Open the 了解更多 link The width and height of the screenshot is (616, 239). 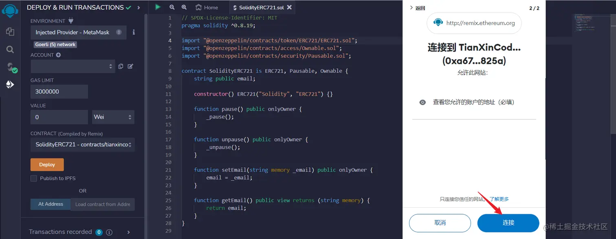pos(499,199)
